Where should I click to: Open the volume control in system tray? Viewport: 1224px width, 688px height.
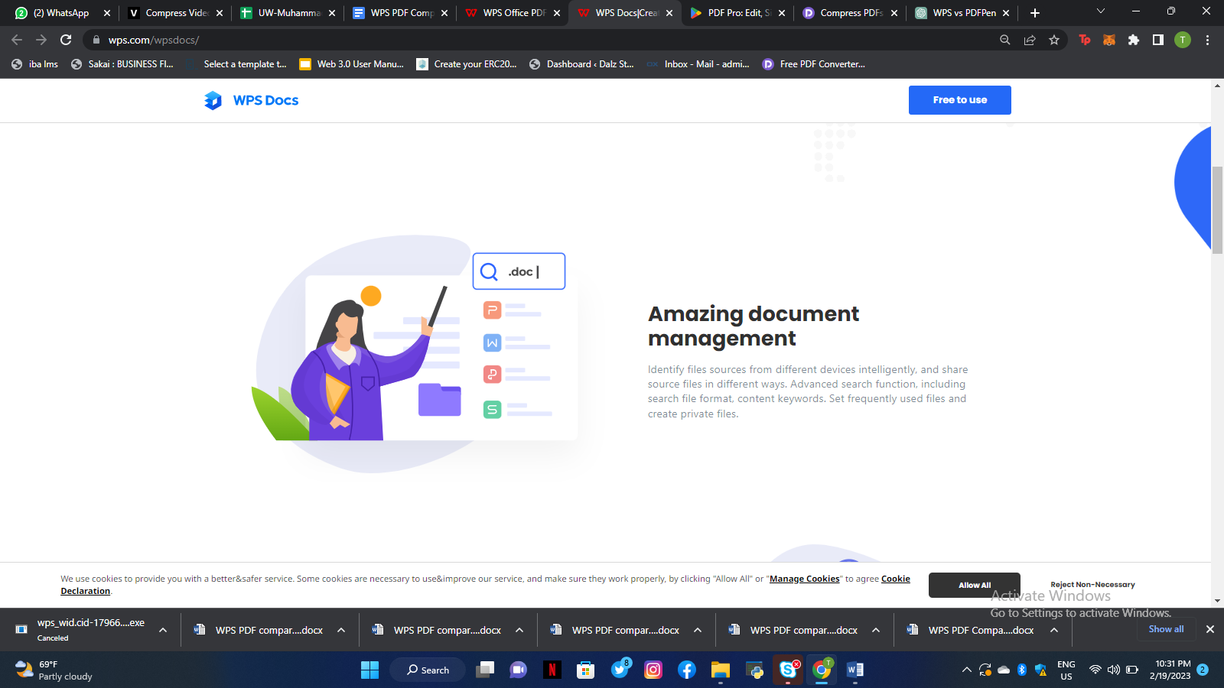(x=1114, y=670)
